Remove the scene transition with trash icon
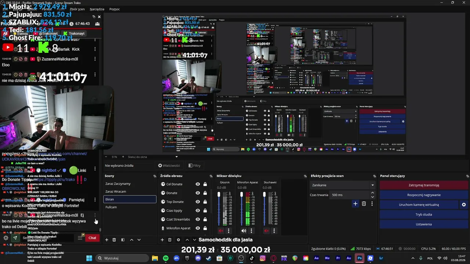The image size is (470, 264). tap(364, 204)
